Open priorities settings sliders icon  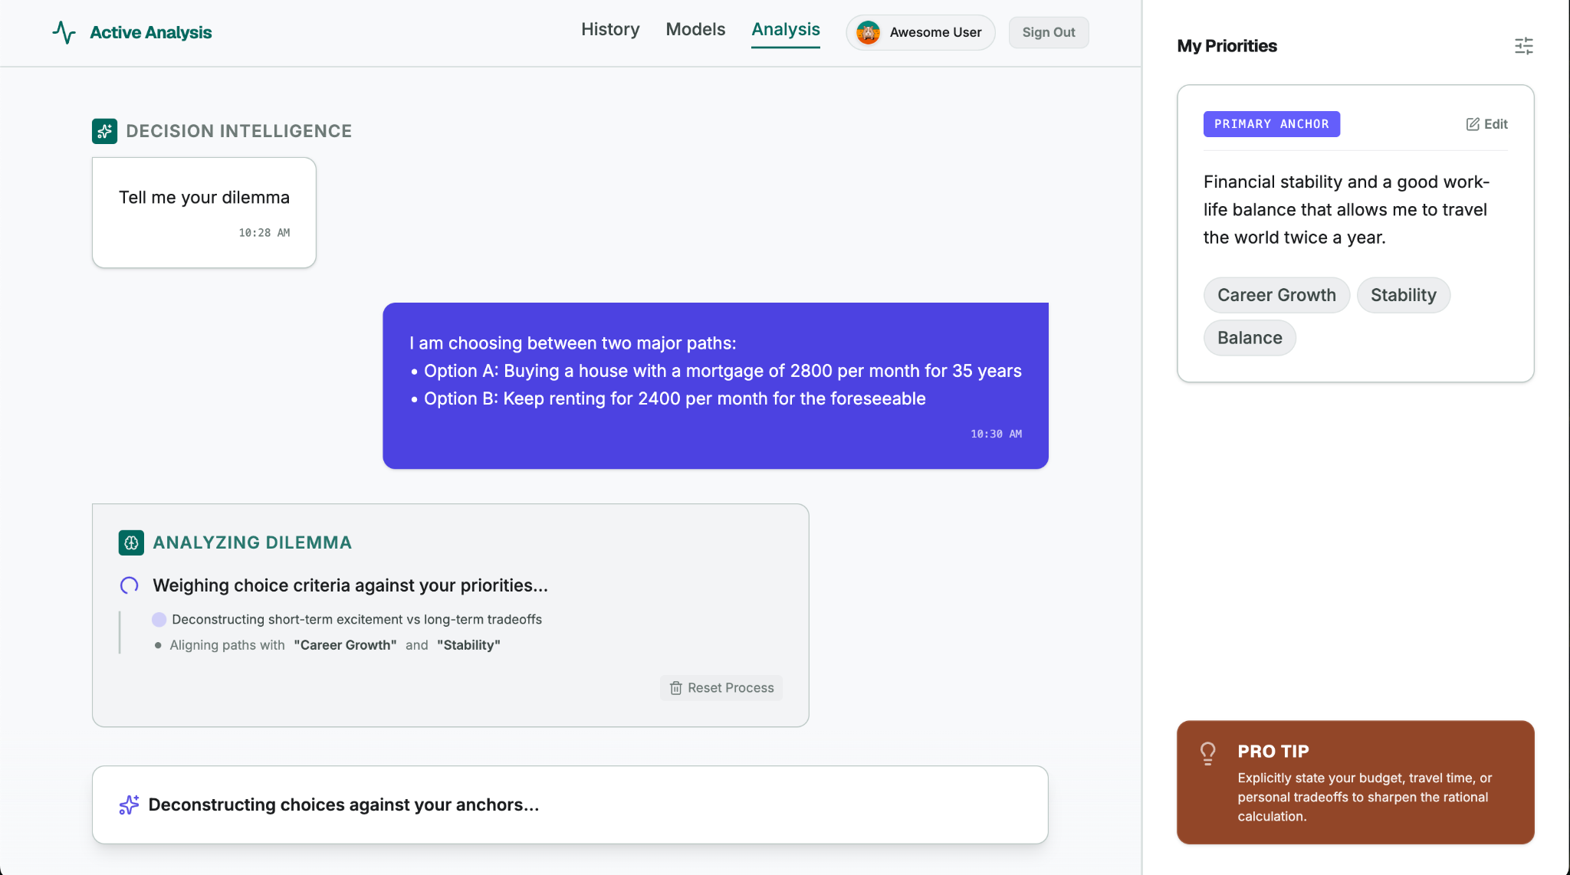pos(1523,46)
